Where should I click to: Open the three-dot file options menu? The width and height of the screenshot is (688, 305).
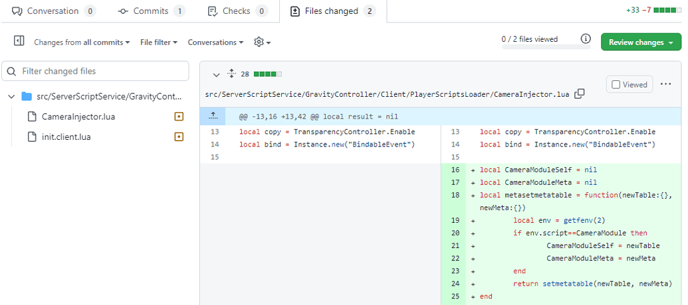(x=666, y=84)
